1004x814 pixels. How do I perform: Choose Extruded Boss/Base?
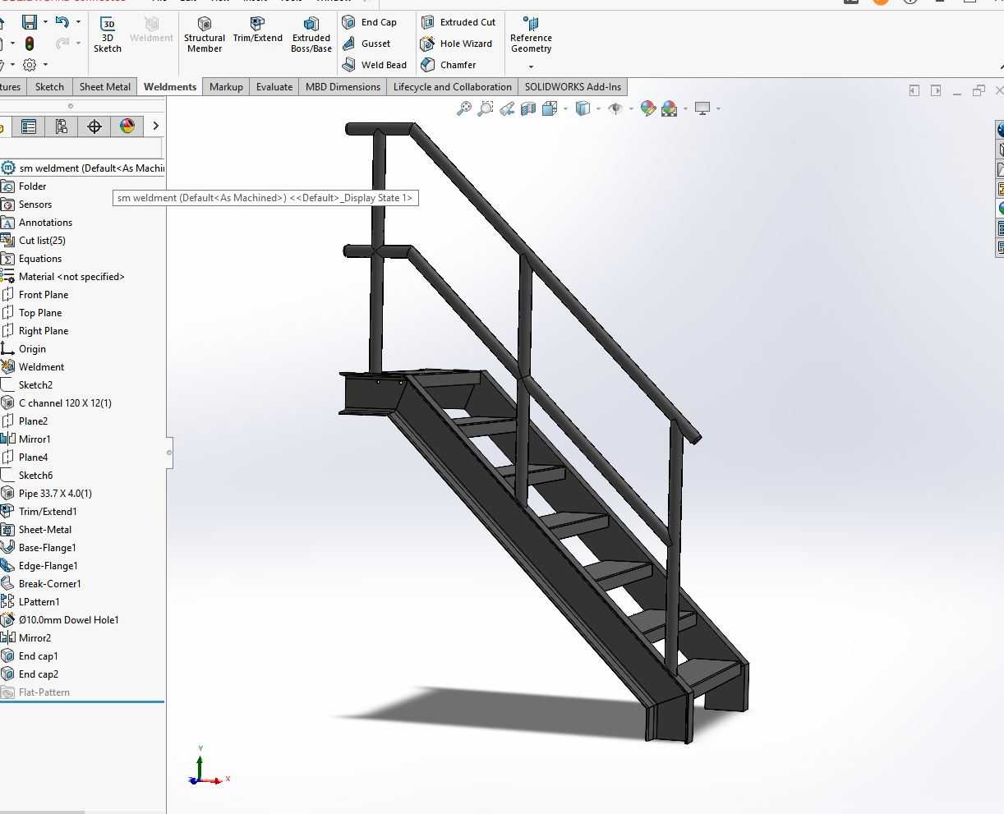click(x=311, y=34)
